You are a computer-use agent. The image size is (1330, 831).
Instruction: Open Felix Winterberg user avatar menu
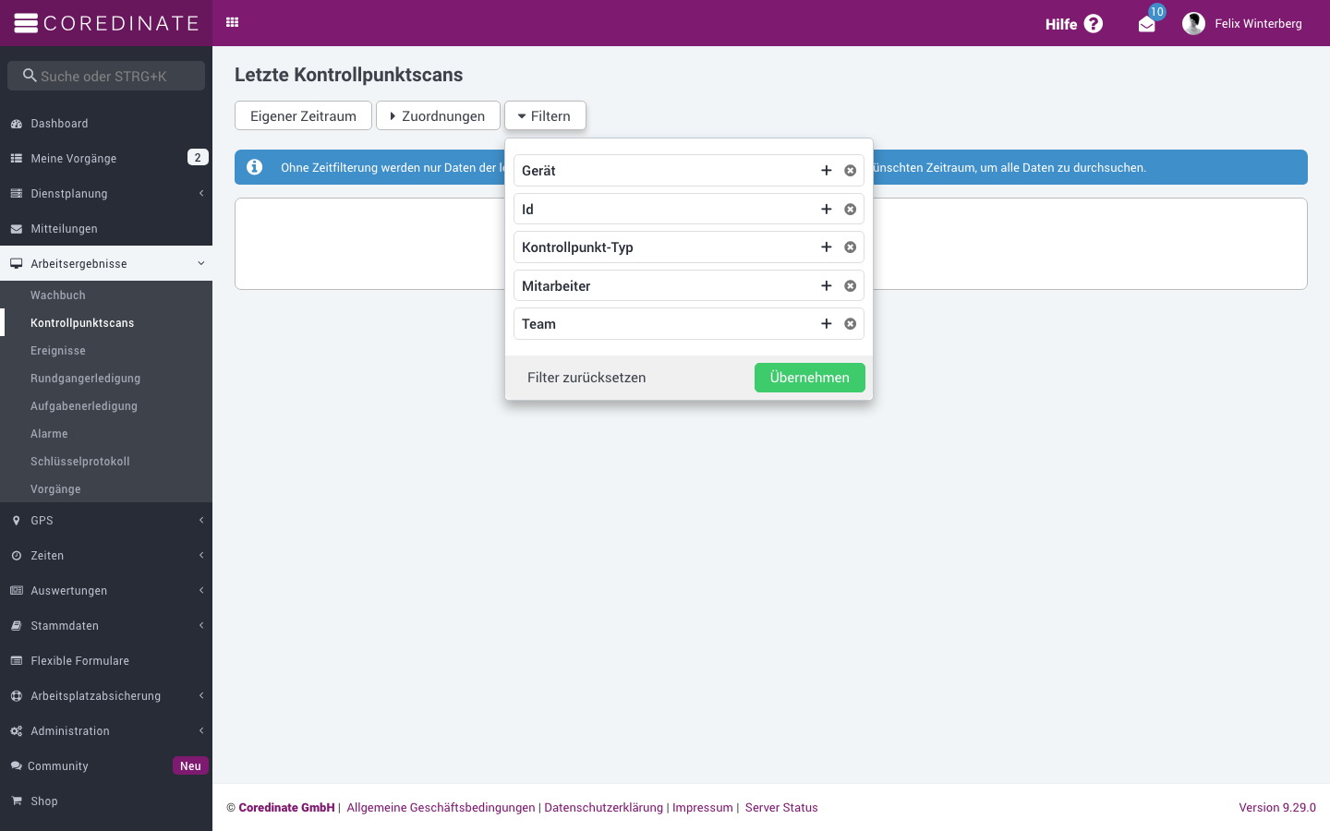1193,24
